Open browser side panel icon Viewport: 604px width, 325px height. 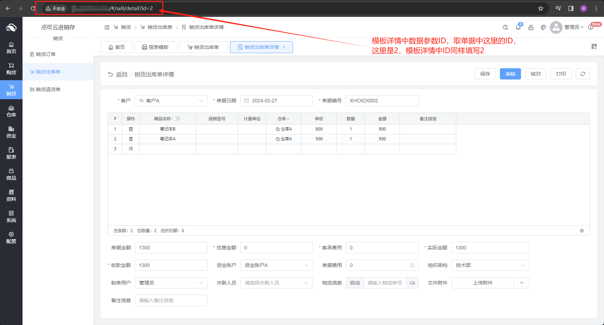(571, 8)
